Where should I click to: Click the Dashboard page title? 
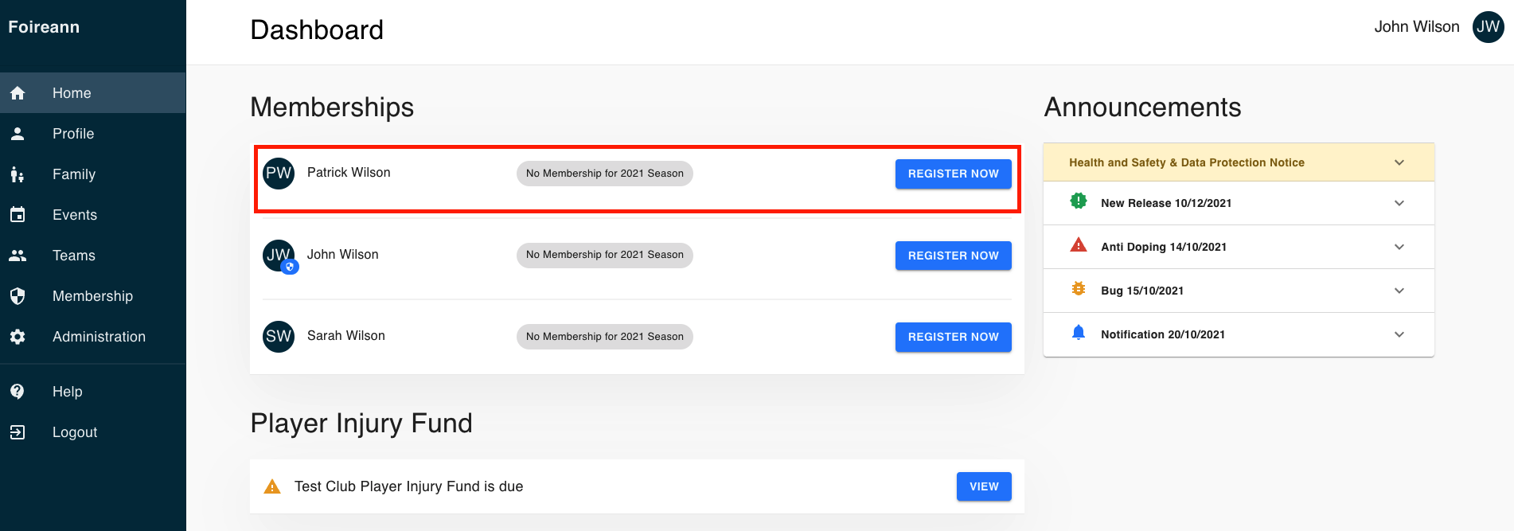(317, 30)
